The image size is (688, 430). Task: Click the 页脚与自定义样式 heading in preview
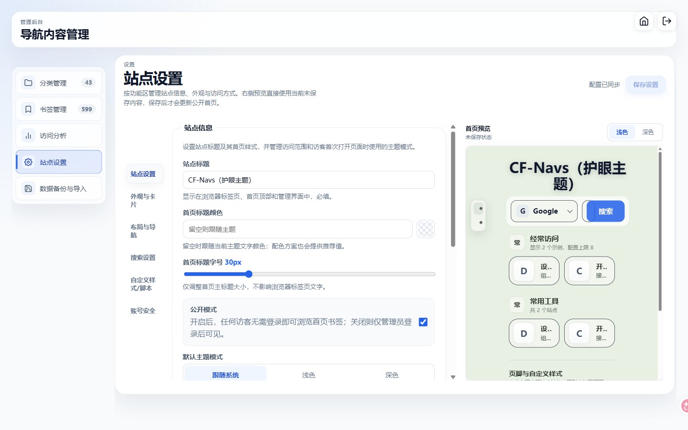pyautogui.click(x=536, y=374)
